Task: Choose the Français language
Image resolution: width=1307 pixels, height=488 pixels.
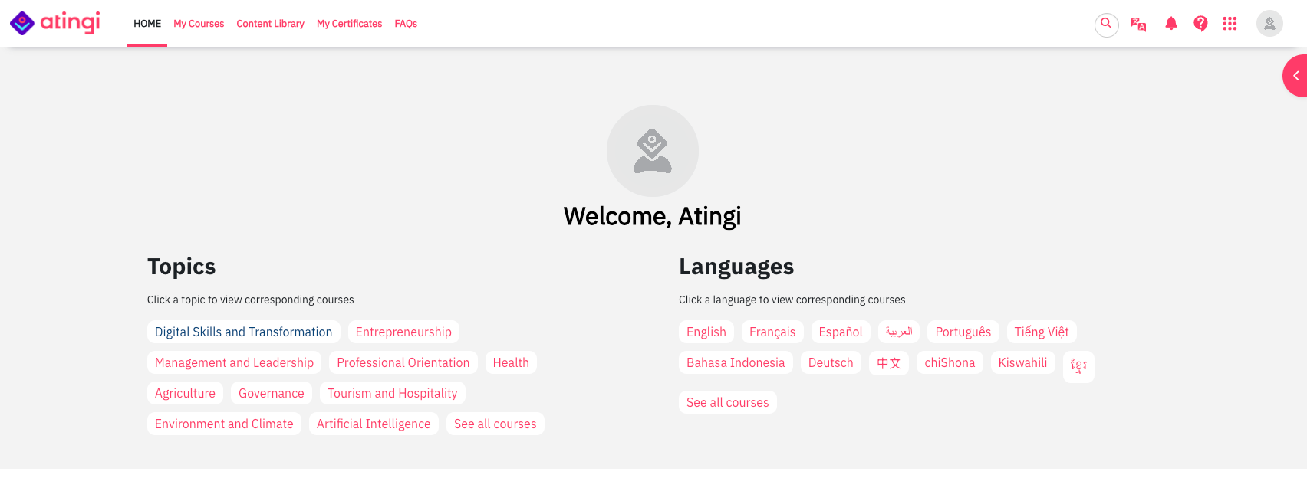Action: (772, 332)
